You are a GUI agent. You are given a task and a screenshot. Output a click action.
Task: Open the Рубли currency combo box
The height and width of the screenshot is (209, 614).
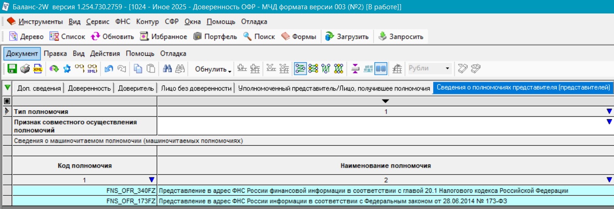coord(430,68)
